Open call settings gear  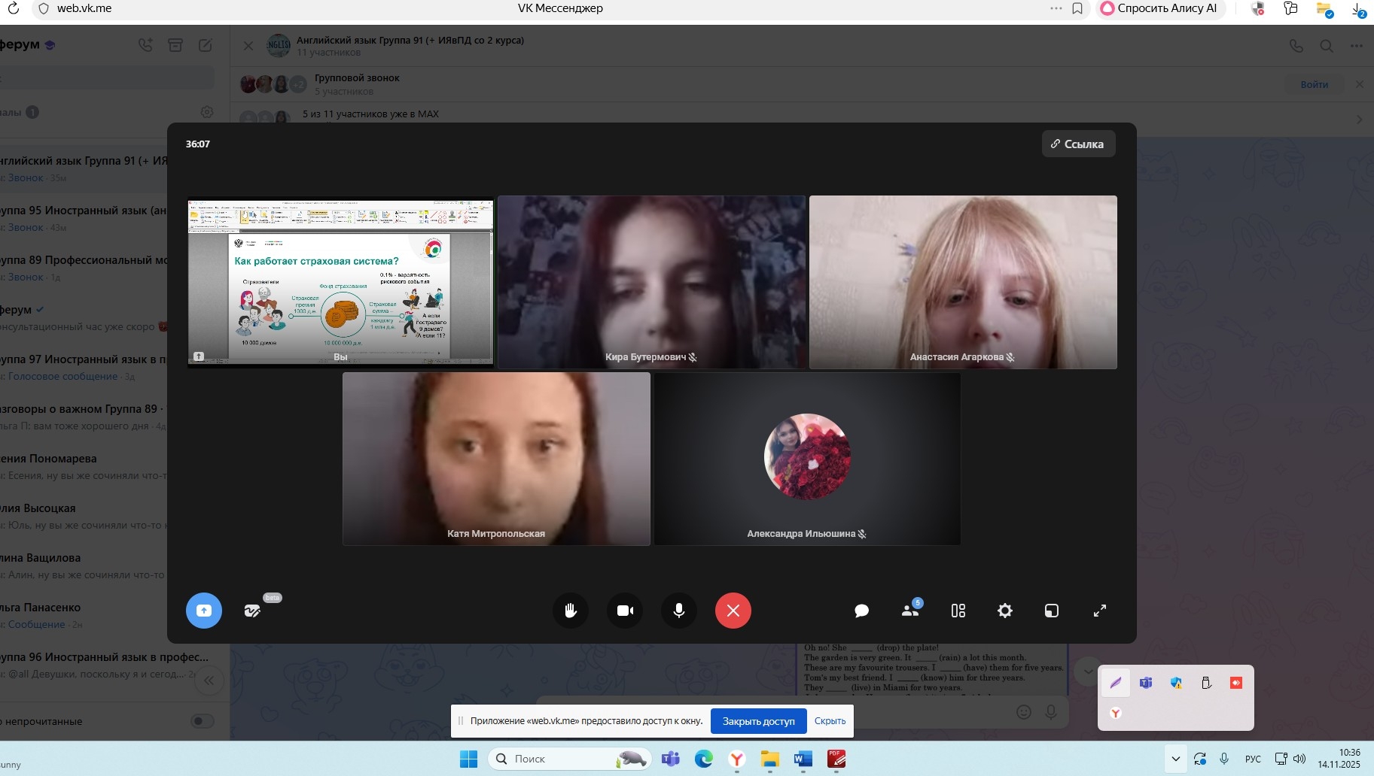(1005, 611)
